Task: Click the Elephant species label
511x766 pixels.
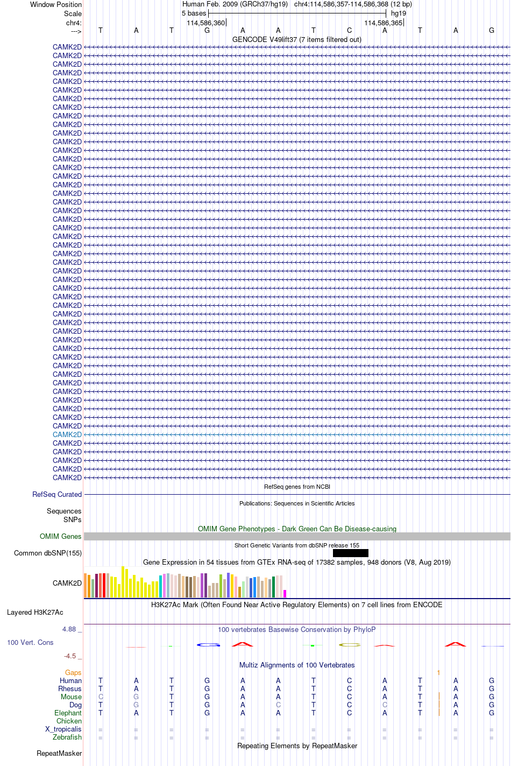Action: click(x=68, y=713)
